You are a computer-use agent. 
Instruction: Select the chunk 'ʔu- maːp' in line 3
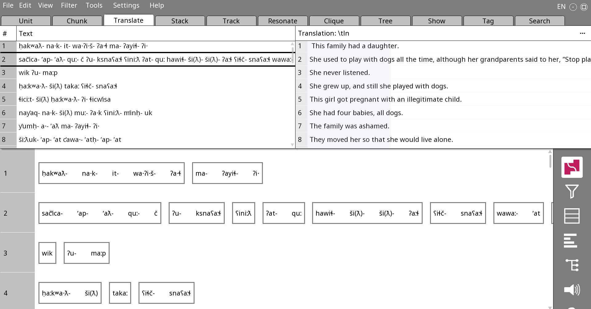click(x=86, y=253)
